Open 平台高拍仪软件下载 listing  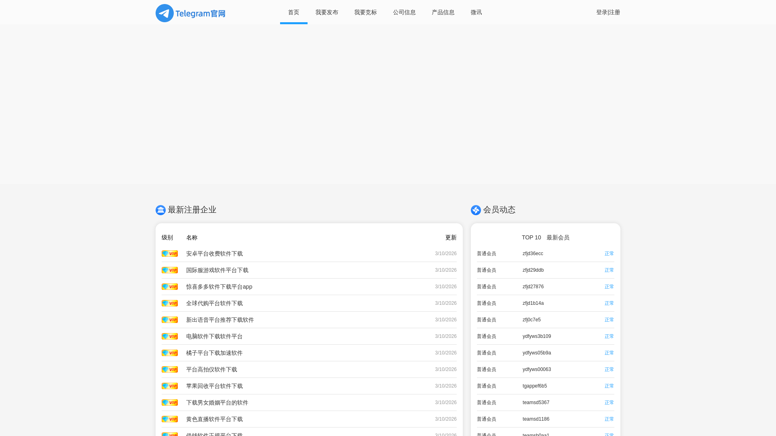click(x=212, y=369)
